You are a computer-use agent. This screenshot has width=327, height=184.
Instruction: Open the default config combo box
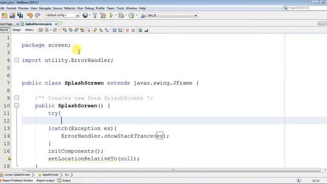point(62,15)
